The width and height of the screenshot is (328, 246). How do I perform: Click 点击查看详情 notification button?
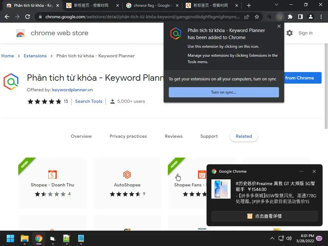[x=264, y=216]
